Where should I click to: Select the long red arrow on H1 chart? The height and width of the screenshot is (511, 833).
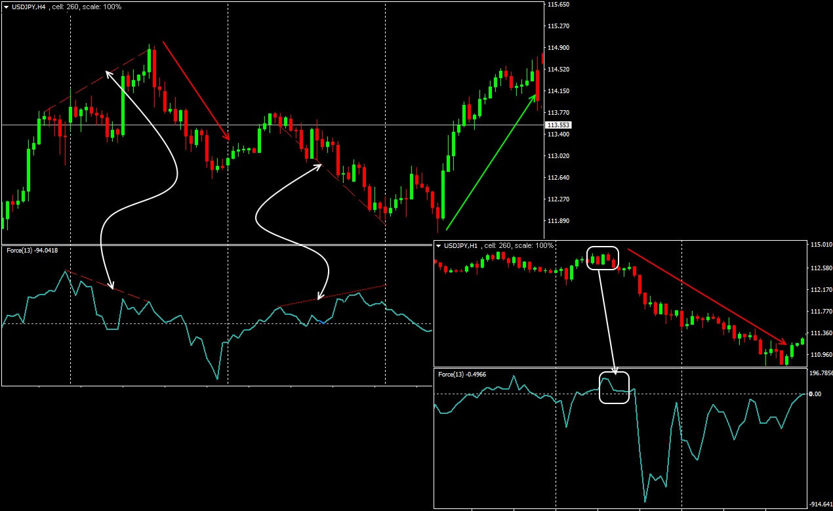tap(705, 295)
